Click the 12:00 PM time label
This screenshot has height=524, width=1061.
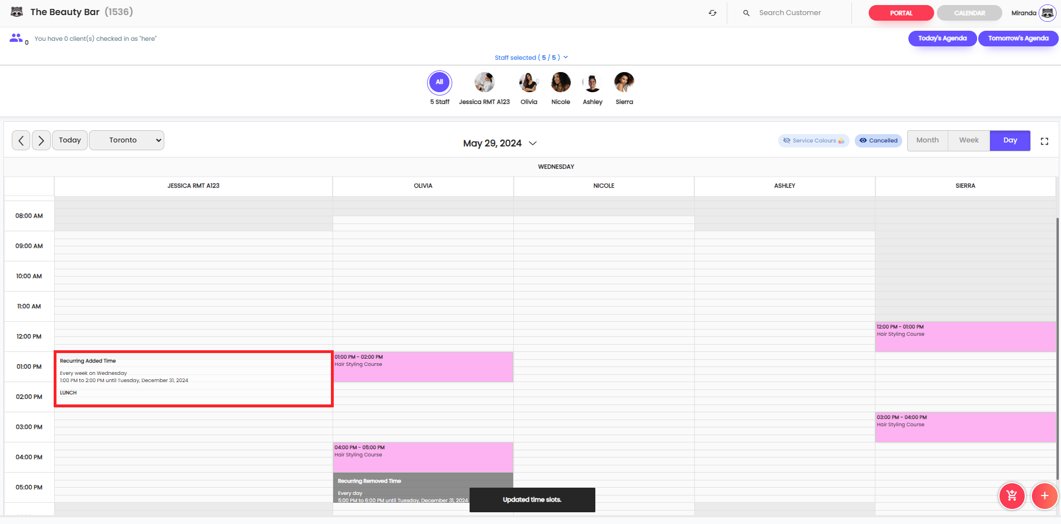tap(29, 337)
